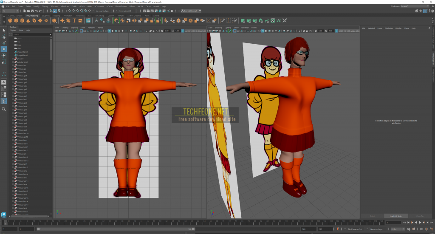Viewport: 435px width, 234px height.
Task: Open the Workspace General dropdown
Action: coord(415,6)
